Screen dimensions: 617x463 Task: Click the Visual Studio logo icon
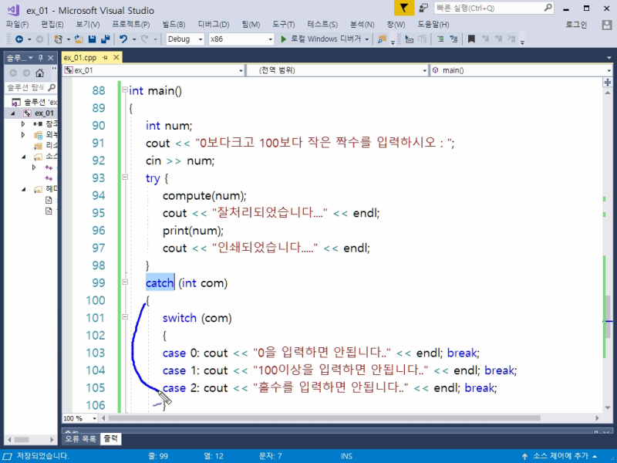coord(13,10)
